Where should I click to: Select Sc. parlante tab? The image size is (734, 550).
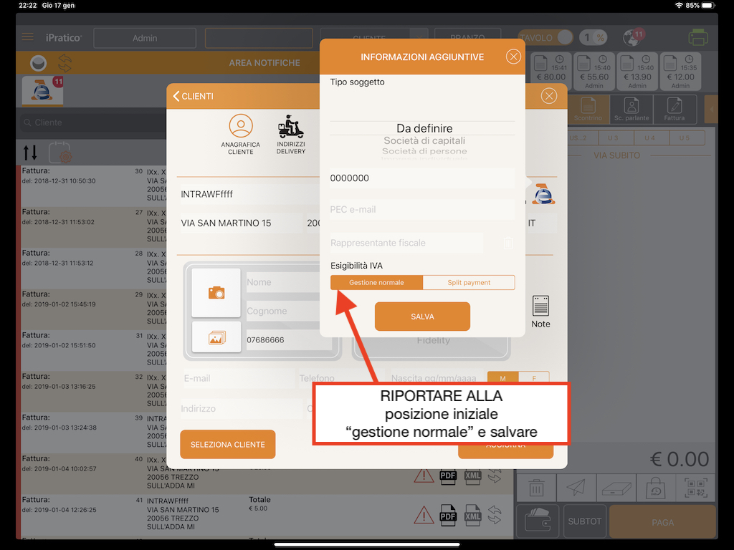pyautogui.click(x=631, y=109)
